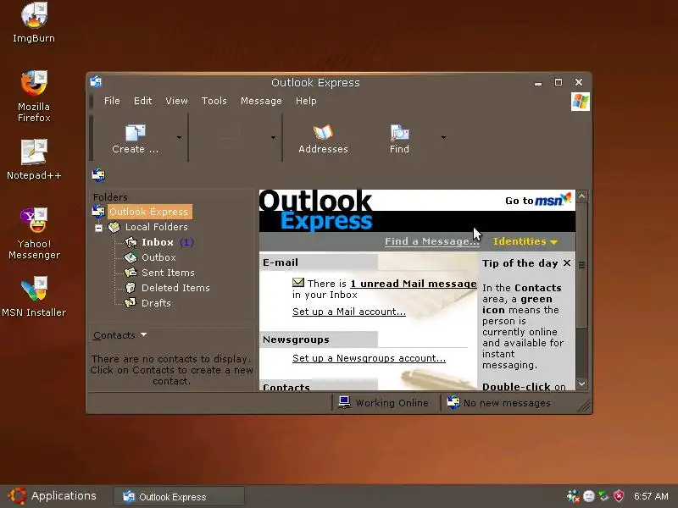Viewport: 678px width, 508px height.
Task: Click the Local Folders icon
Action: point(114,227)
